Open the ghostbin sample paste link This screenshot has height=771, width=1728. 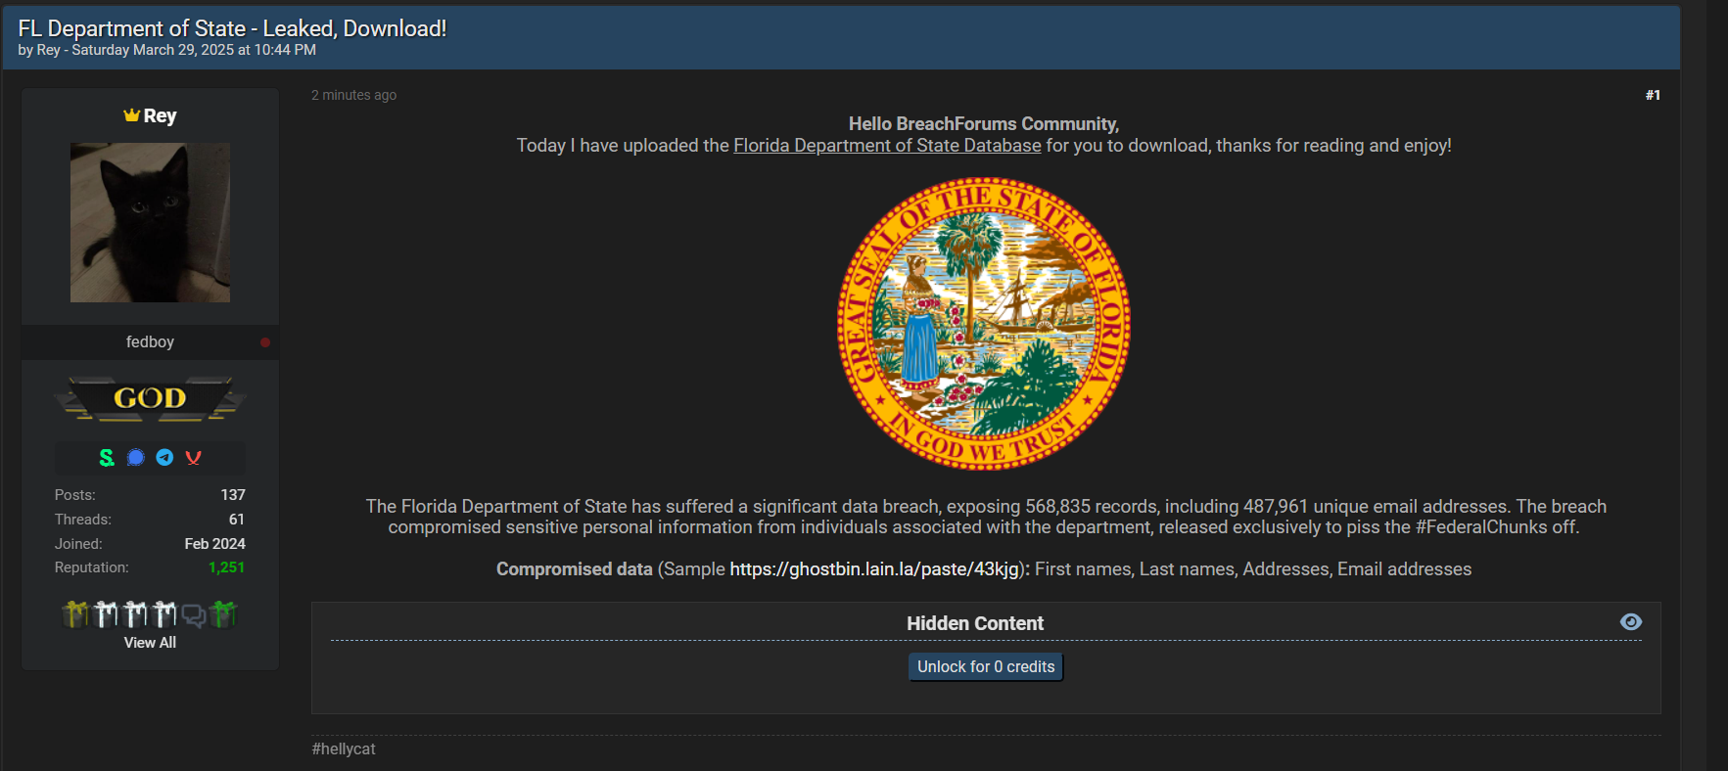click(874, 569)
